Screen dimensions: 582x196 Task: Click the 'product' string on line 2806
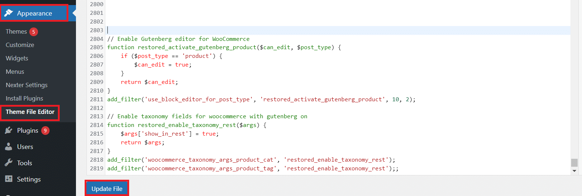197,56
